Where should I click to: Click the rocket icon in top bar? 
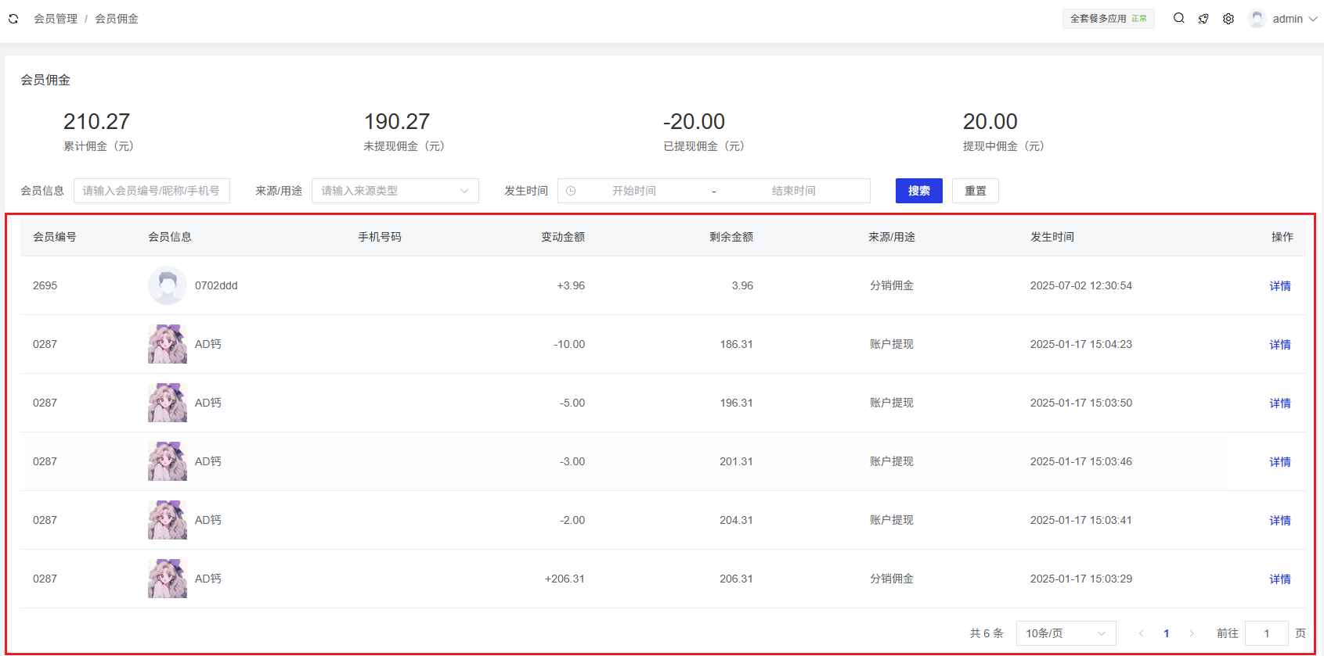click(x=1203, y=19)
